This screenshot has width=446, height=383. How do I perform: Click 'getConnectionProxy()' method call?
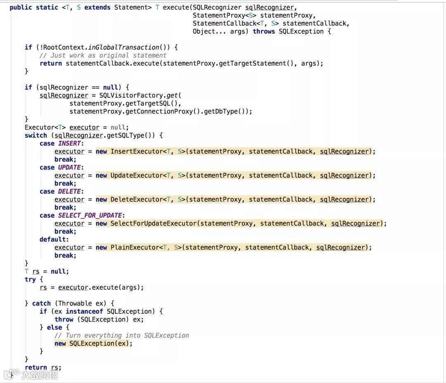(163, 111)
